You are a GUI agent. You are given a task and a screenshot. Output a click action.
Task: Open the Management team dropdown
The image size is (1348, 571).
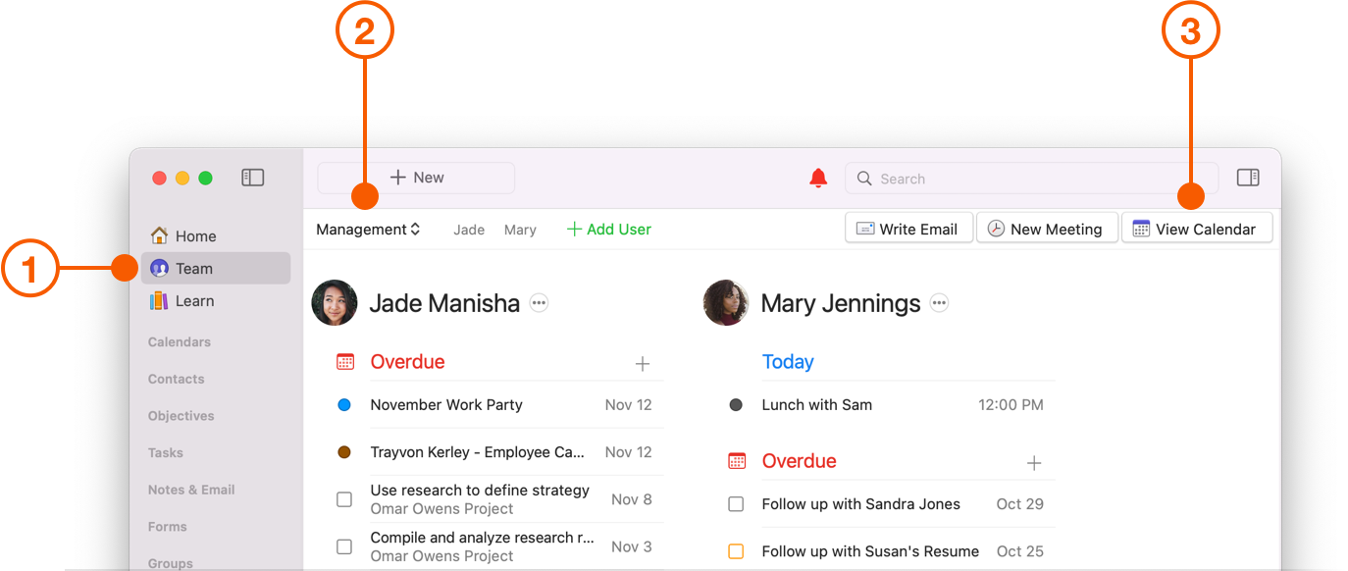(x=368, y=230)
